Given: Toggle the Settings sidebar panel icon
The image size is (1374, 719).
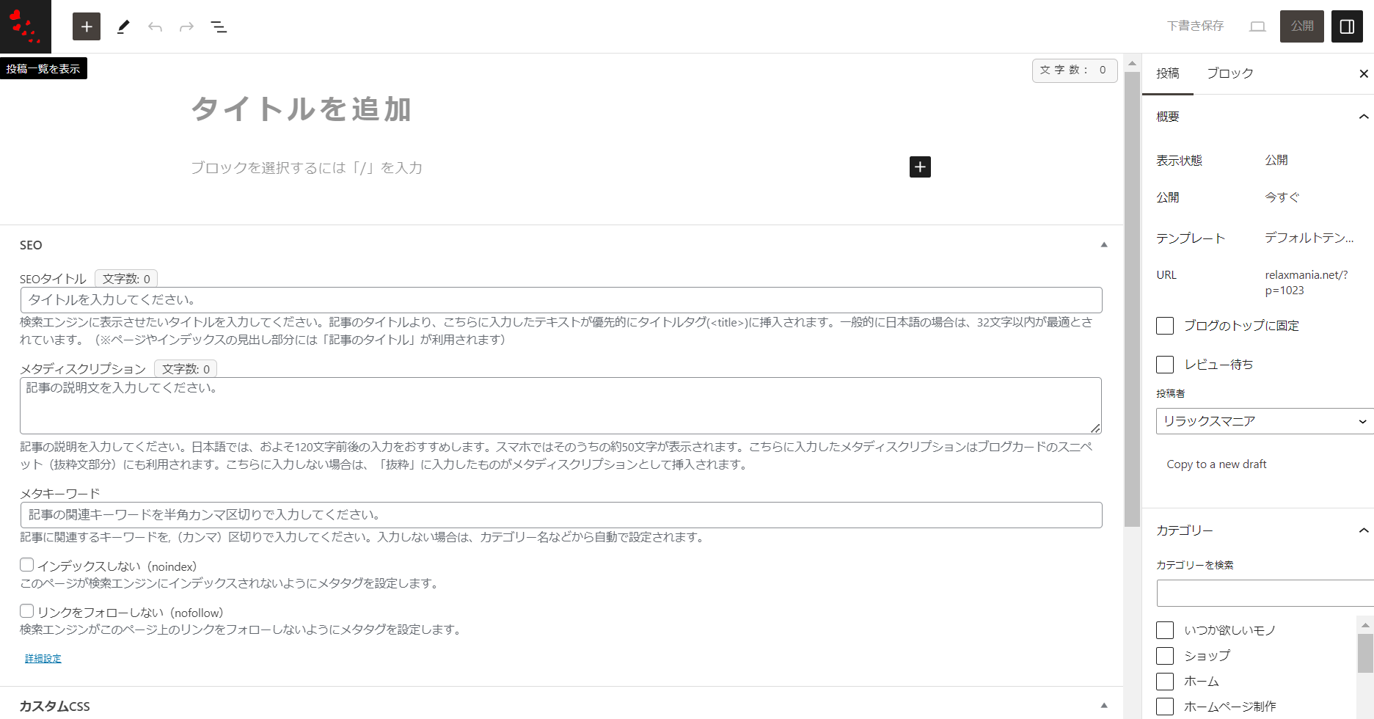Looking at the screenshot, I should 1347,26.
